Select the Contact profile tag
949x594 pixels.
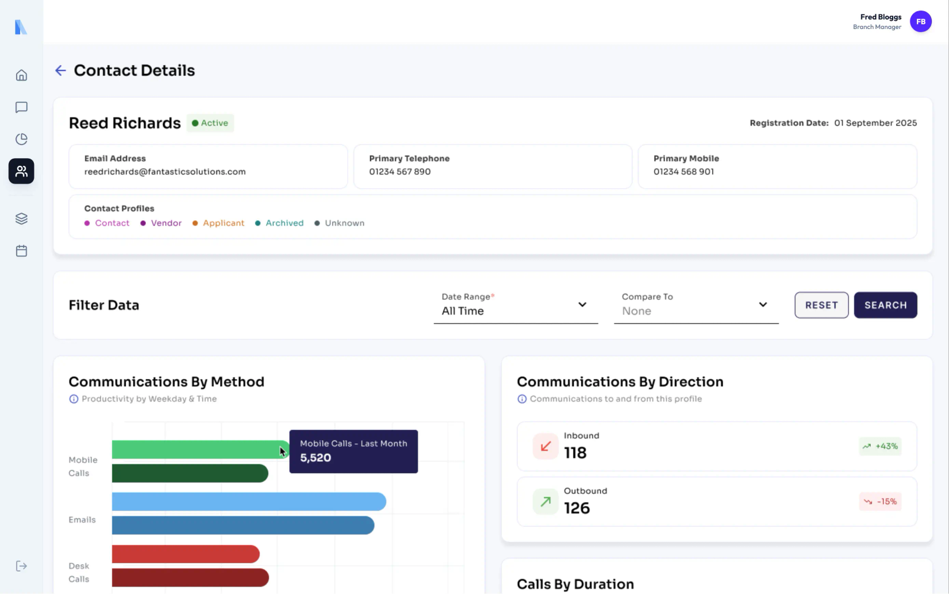[x=107, y=223]
